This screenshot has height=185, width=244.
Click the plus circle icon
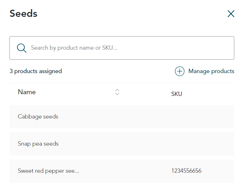coord(179,71)
